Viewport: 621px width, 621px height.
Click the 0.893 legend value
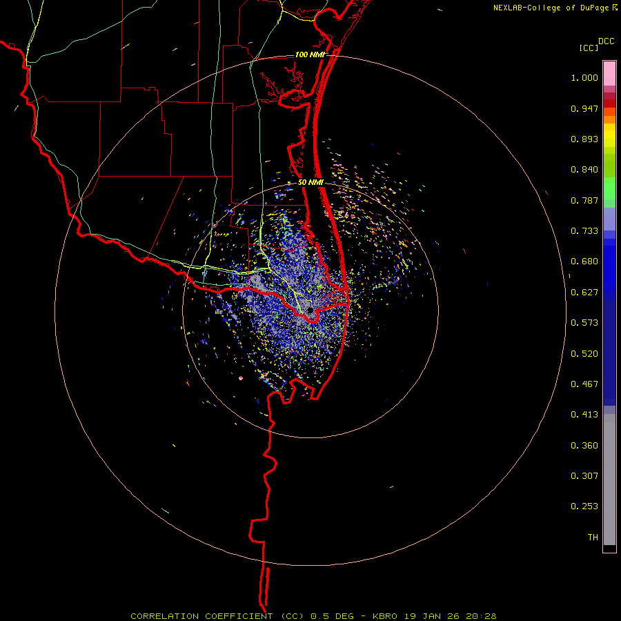click(x=584, y=139)
